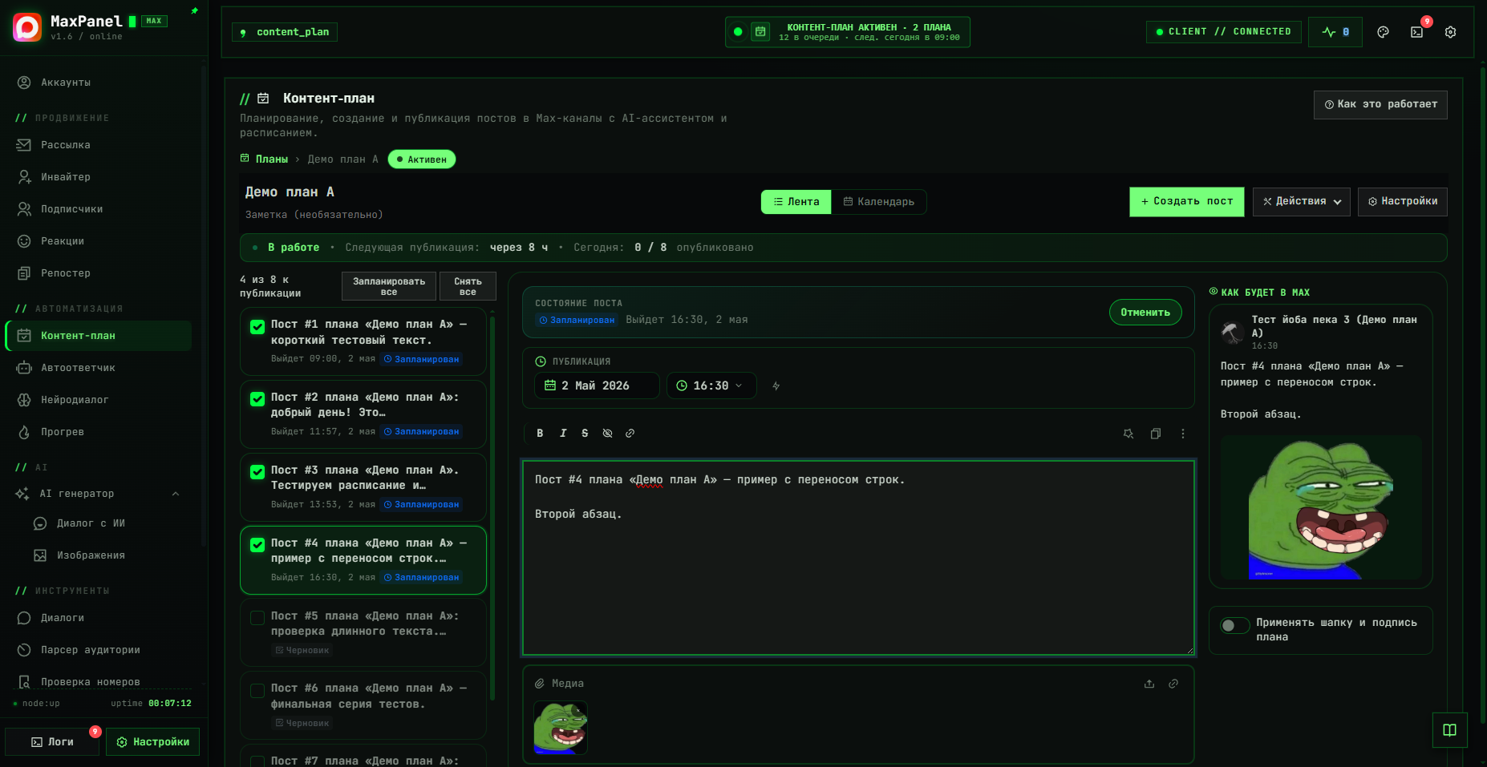This screenshot has height=767, width=1487.
Task: Click the Pepe image in the MAX preview
Action: (1321, 507)
